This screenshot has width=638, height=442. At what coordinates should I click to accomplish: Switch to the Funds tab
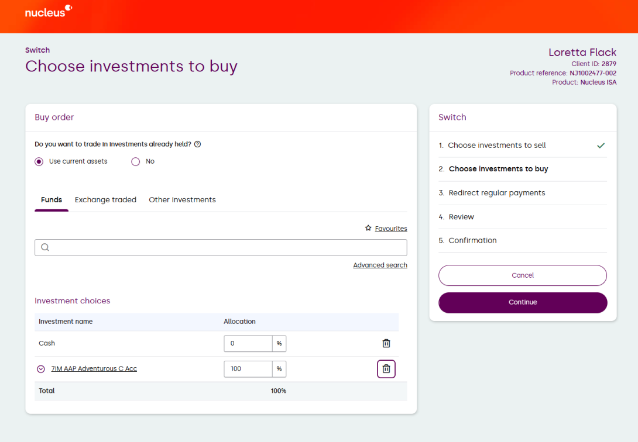click(x=52, y=200)
